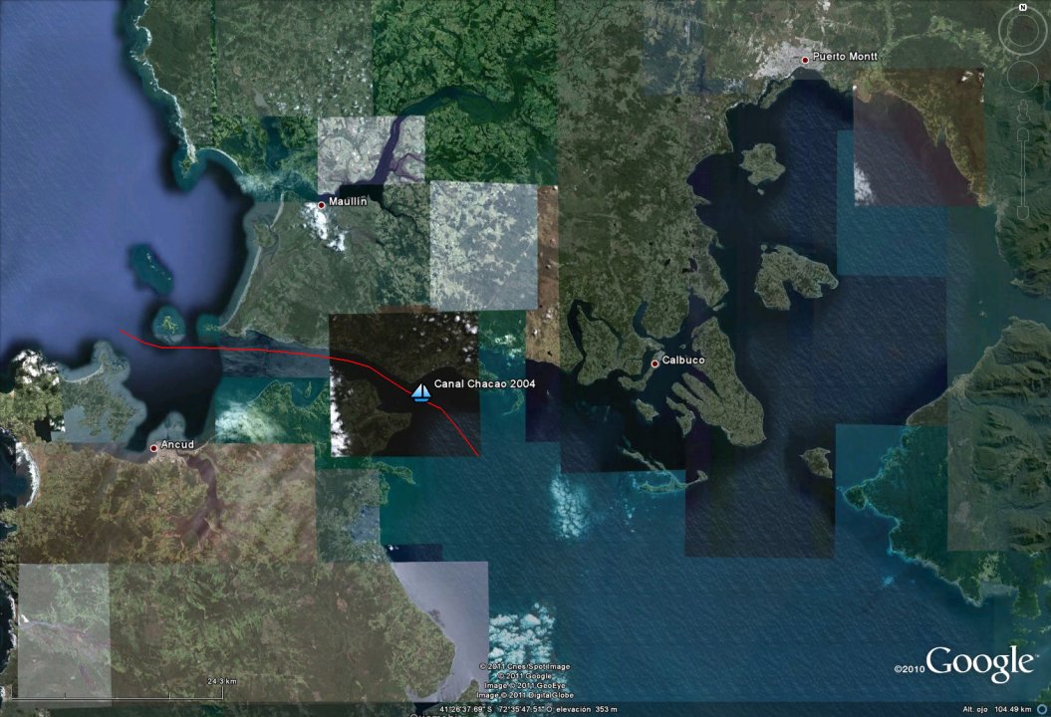Click the Street View pegman icon
The height and width of the screenshot is (717, 1051).
click(1023, 112)
